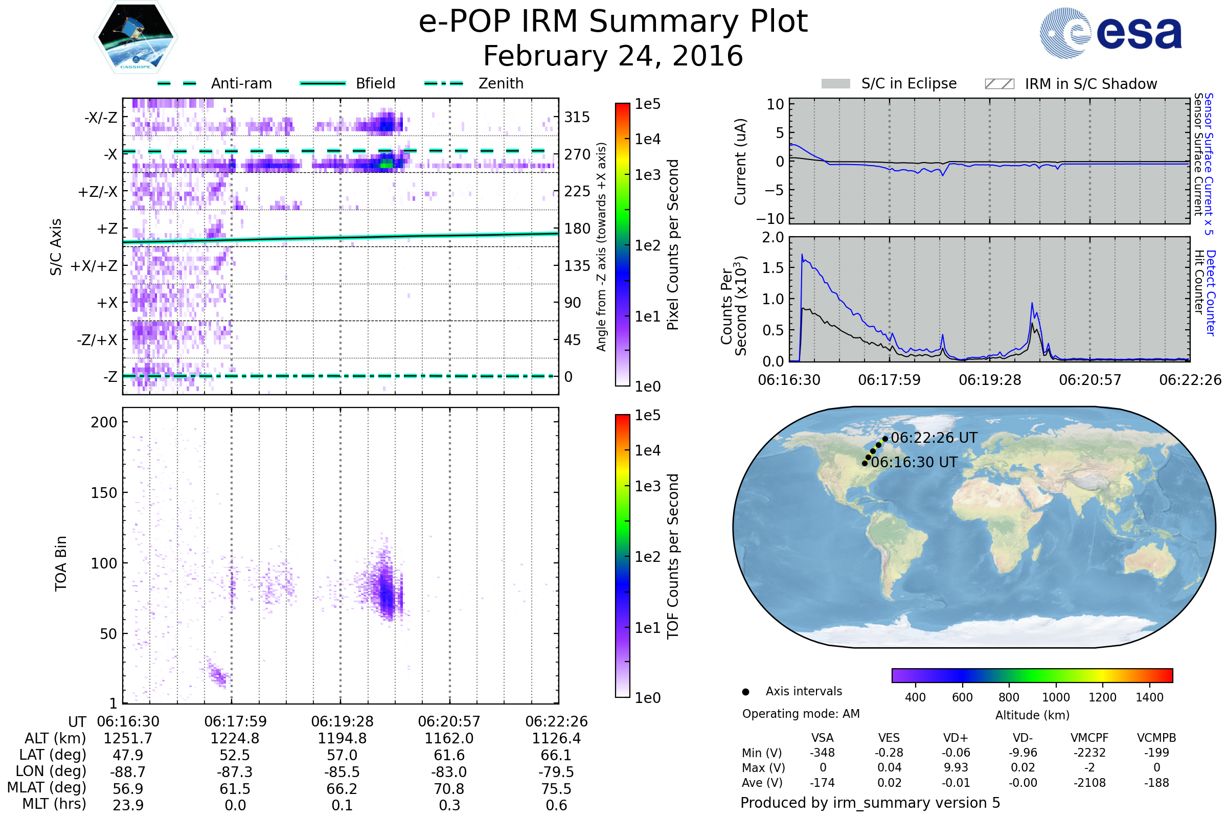Click the Zenith dash-dot legend line
This screenshot has height=818, width=1227.
443,83
